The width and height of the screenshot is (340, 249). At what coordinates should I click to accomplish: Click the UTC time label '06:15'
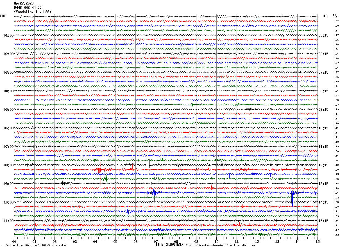(323, 54)
